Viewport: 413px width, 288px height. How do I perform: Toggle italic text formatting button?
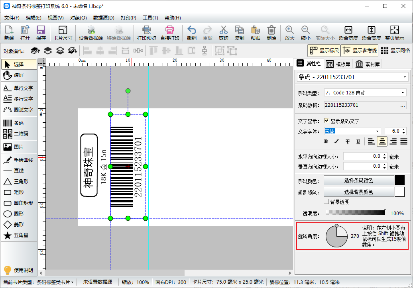(x=336, y=141)
